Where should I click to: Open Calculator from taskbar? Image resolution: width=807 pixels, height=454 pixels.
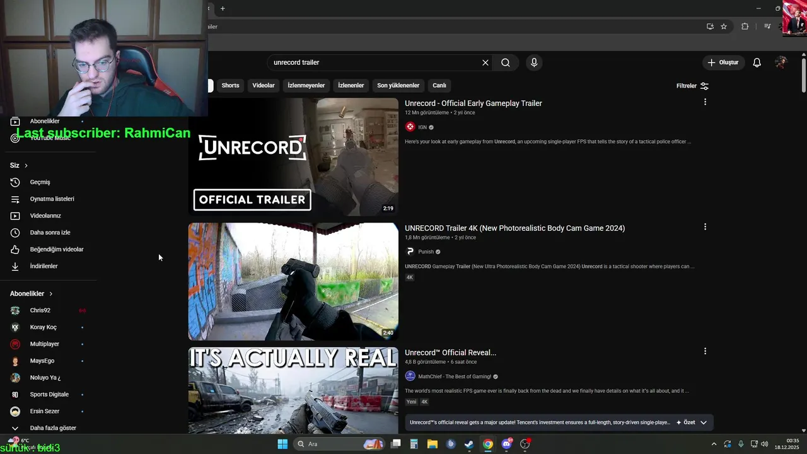pyautogui.click(x=414, y=444)
